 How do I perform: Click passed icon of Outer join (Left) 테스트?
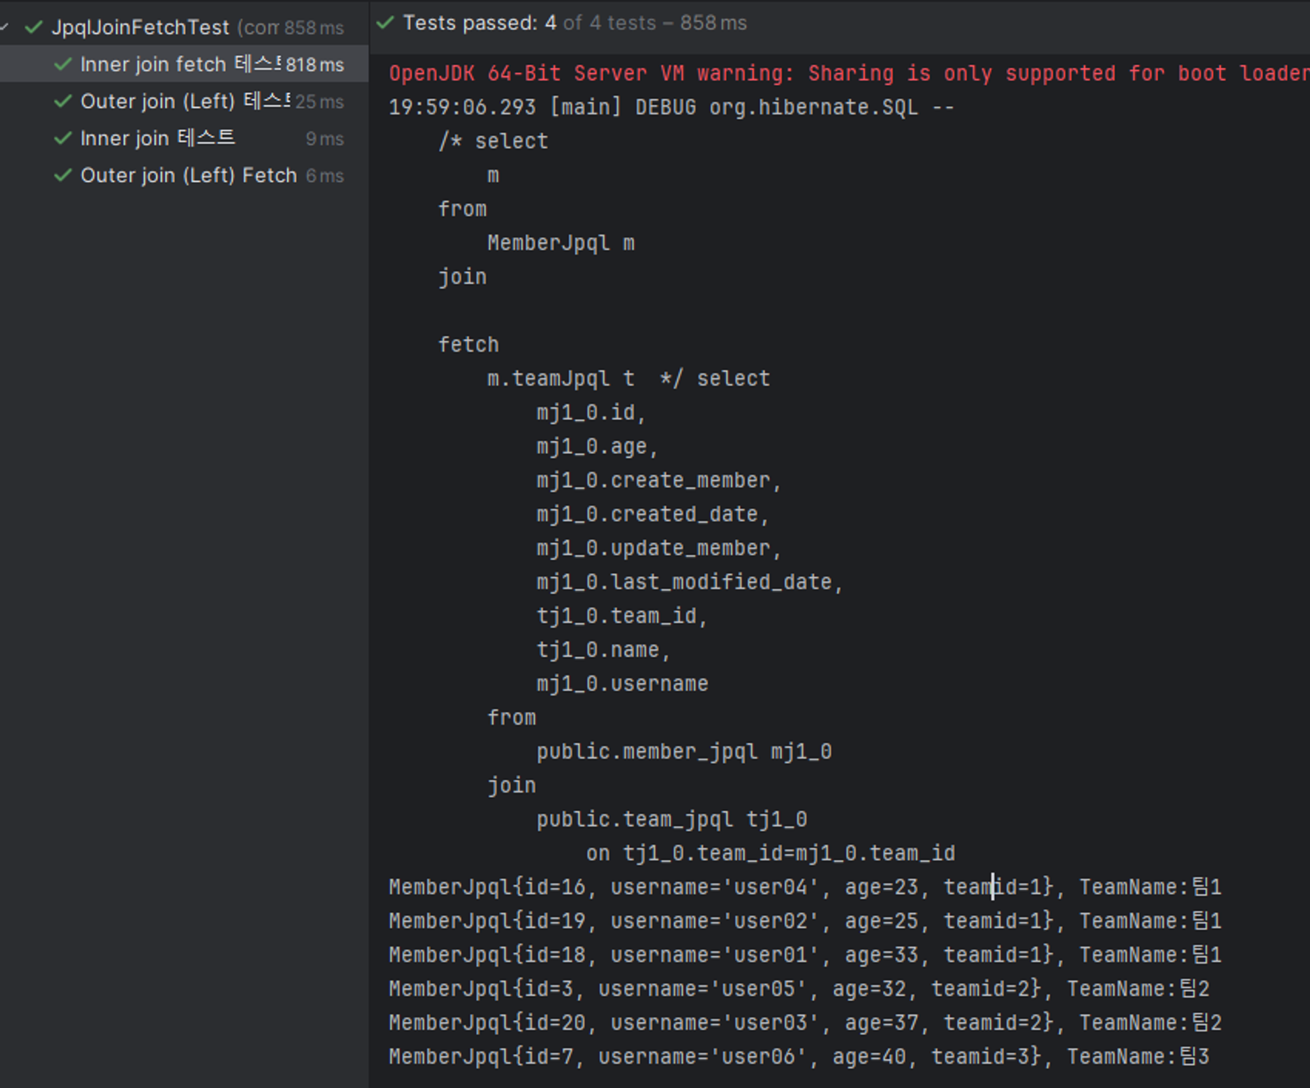tap(63, 102)
